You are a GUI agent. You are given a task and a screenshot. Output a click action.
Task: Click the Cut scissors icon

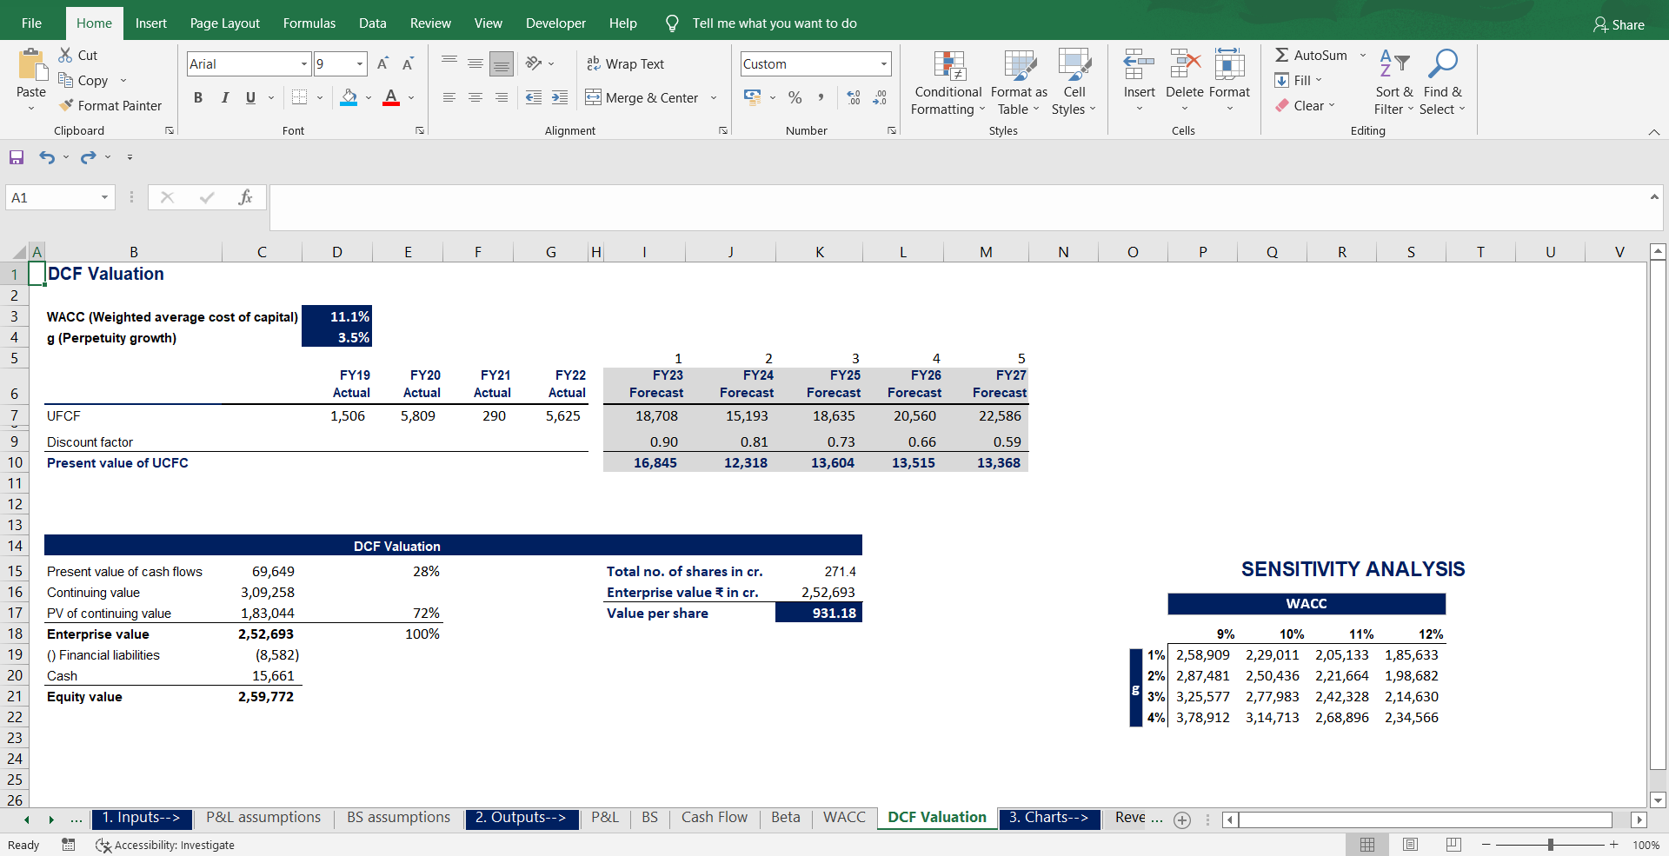[x=66, y=55]
